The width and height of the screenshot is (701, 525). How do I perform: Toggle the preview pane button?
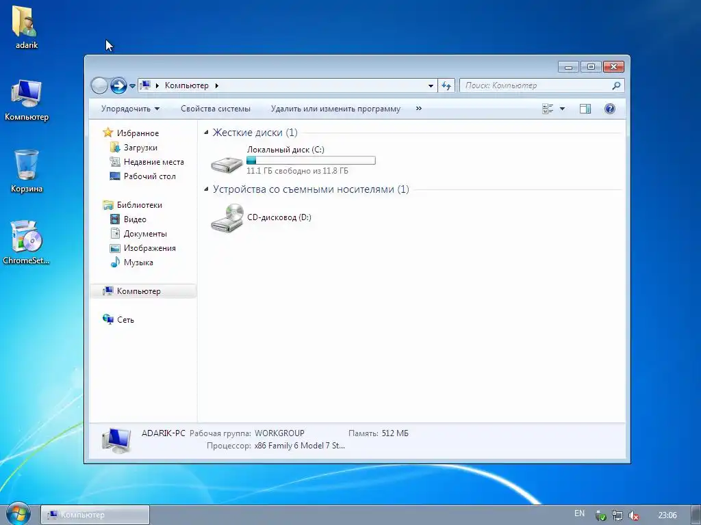(x=585, y=109)
